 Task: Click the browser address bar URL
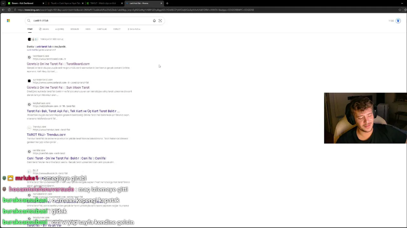pos(136,10)
